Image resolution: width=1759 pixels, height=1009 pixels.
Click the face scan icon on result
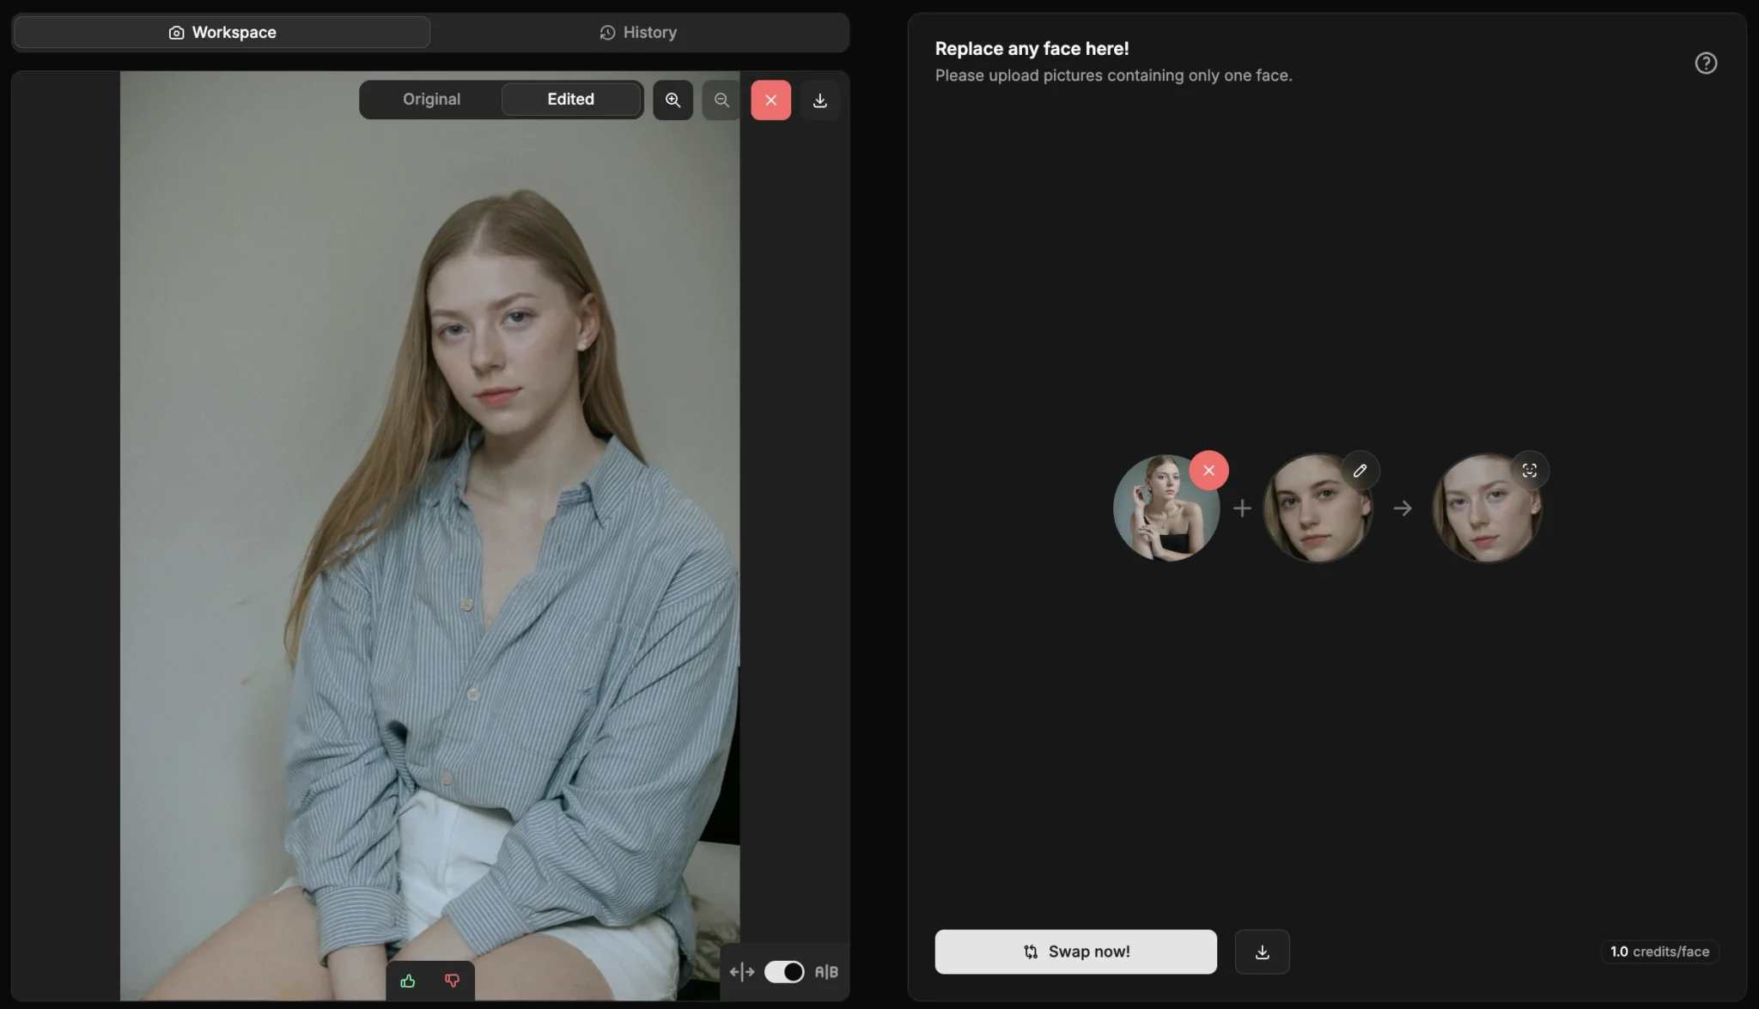click(x=1529, y=470)
